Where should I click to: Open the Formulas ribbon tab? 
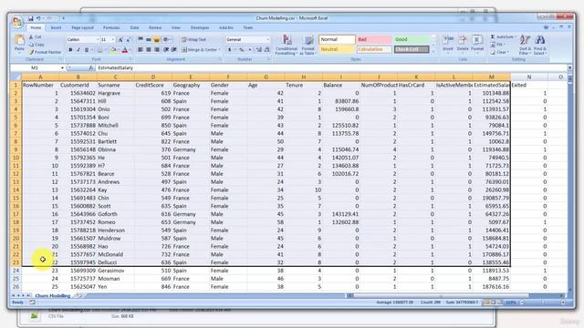[x=111, y=27]
